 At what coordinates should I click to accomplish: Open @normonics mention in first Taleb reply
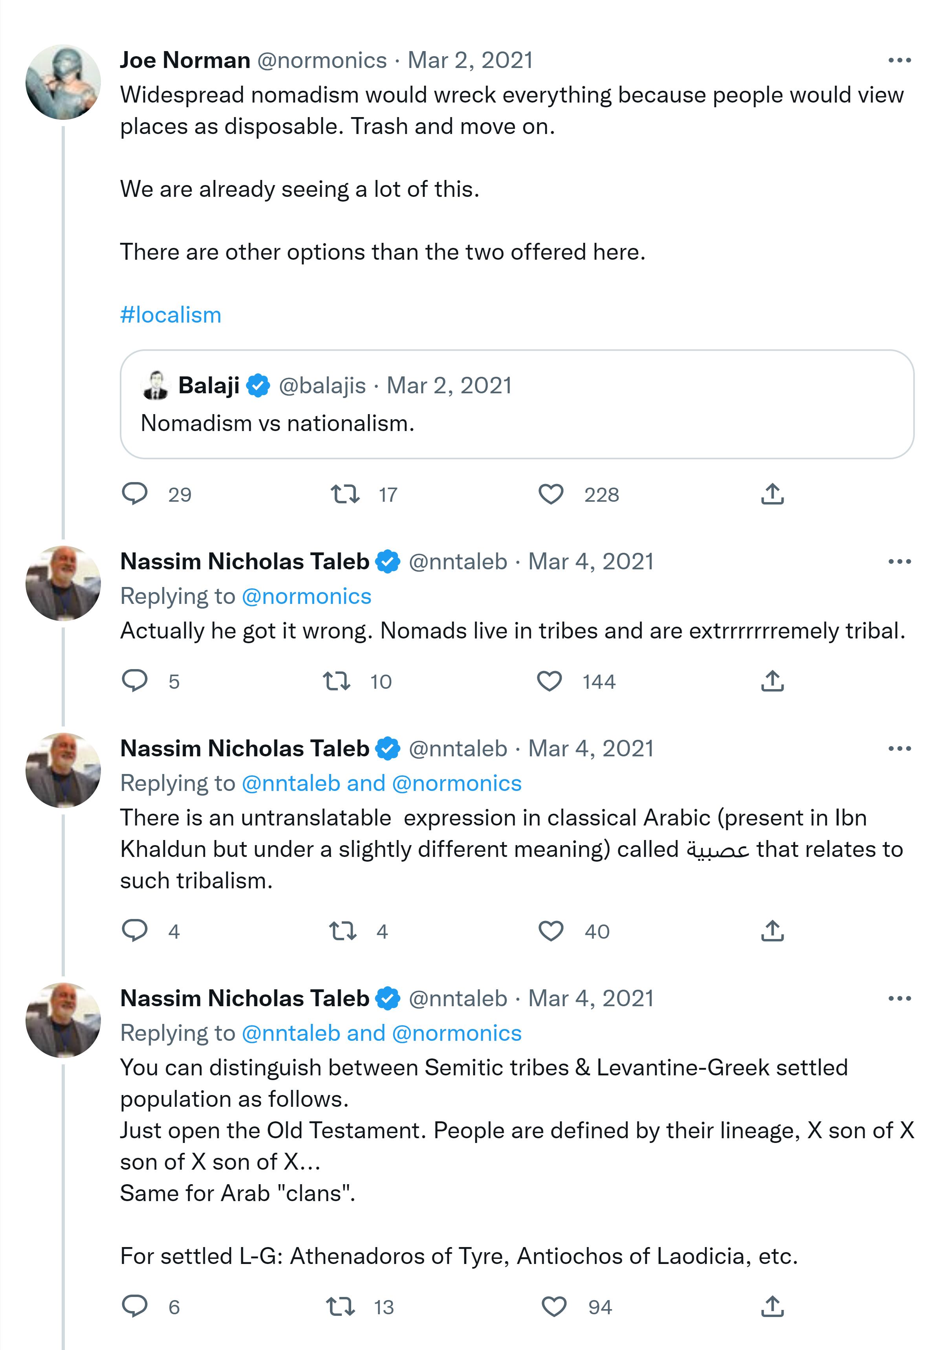(306, 596)
